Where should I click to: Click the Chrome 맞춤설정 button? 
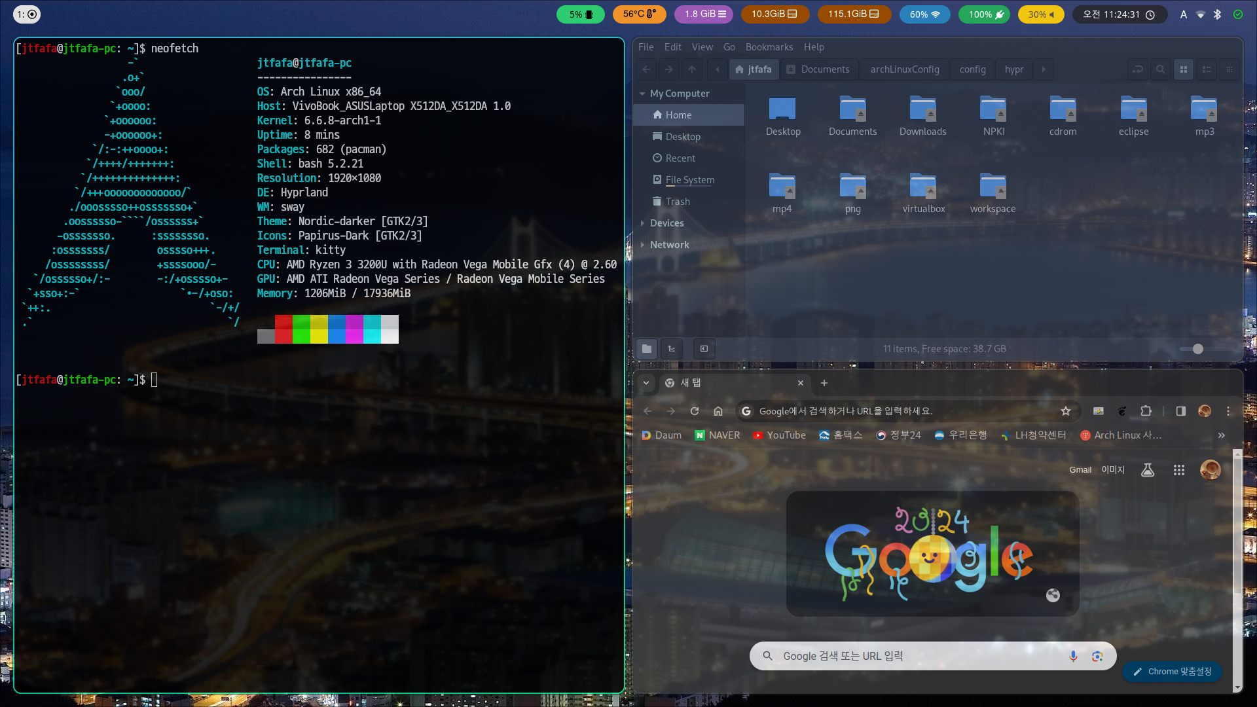pos(1172,672)
